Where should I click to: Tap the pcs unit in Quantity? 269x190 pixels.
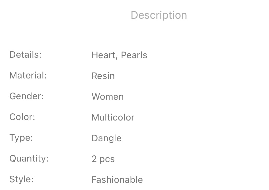tap(107, 159)
